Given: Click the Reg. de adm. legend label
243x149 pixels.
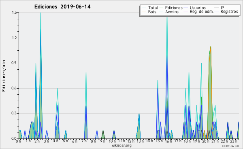Looking at the screenshot, I should point(202,12).
